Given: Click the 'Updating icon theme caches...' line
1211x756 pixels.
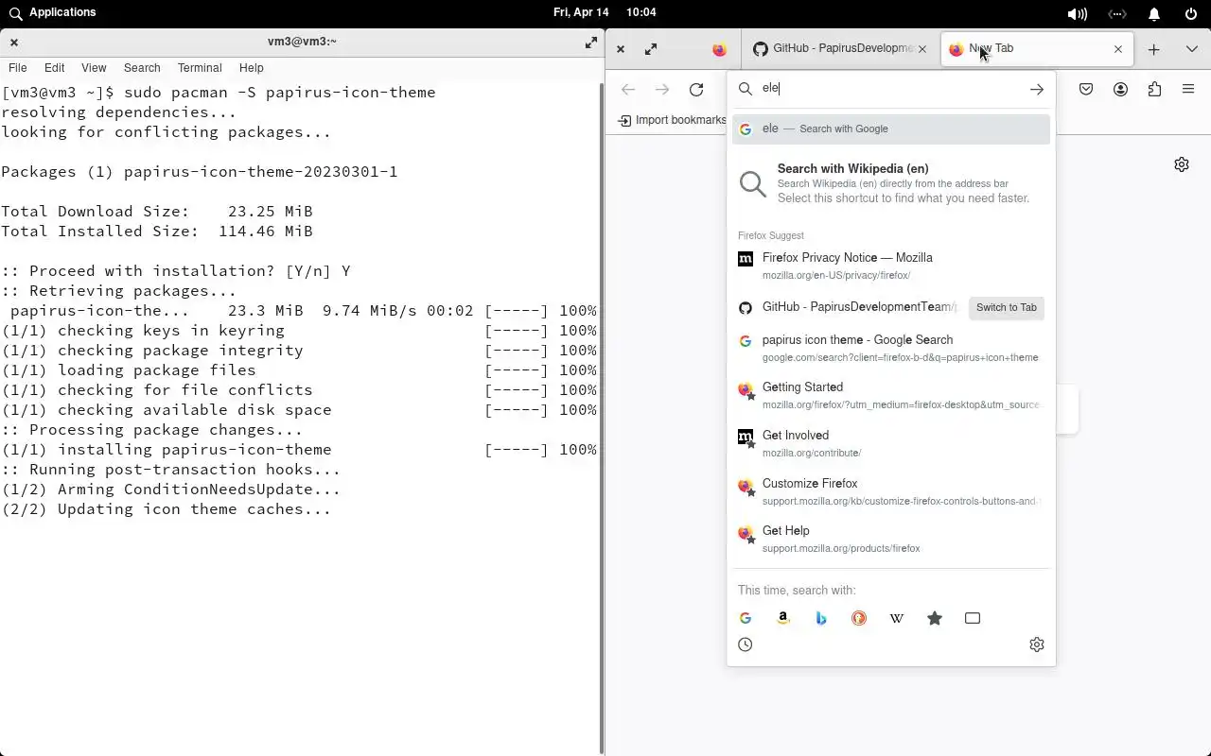Looking at the screenshot, I should click(166, 509).
